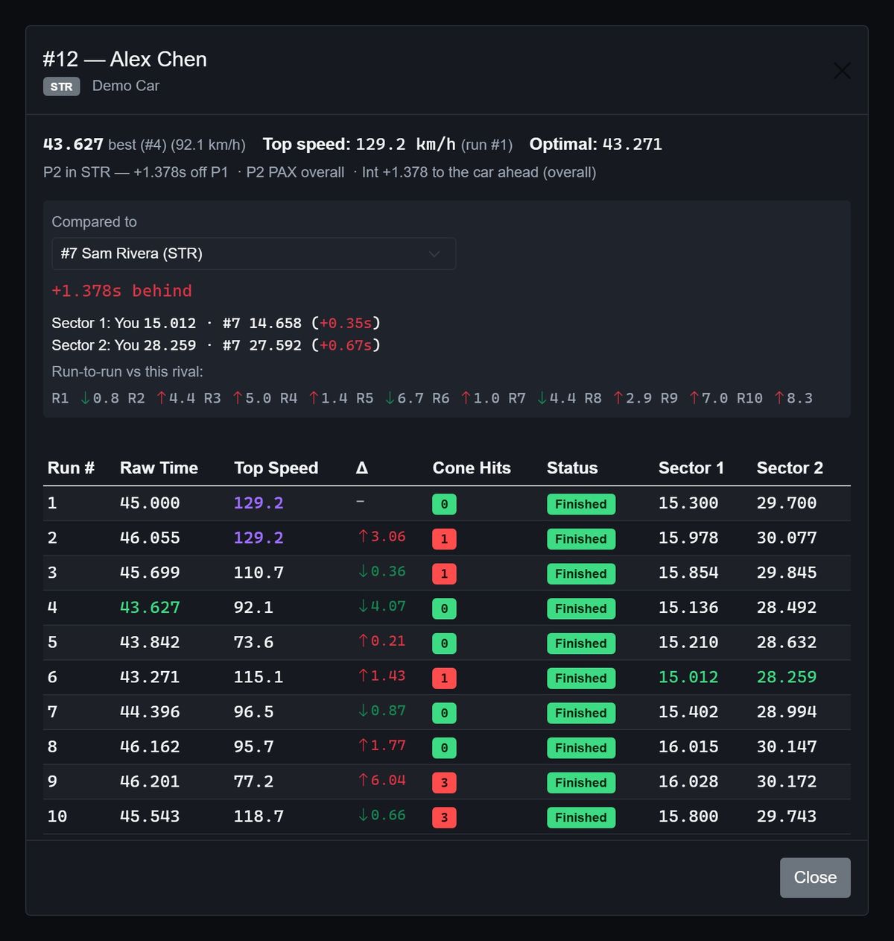Click the Optimal: 43.271 summary value
Screen dimensions: 894x941
click(595, 145)
